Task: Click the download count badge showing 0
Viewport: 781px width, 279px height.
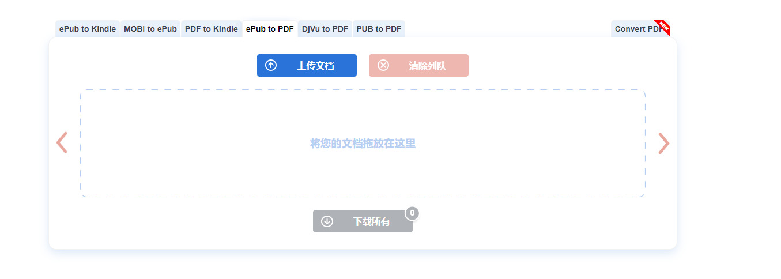Action: (412, 213)
